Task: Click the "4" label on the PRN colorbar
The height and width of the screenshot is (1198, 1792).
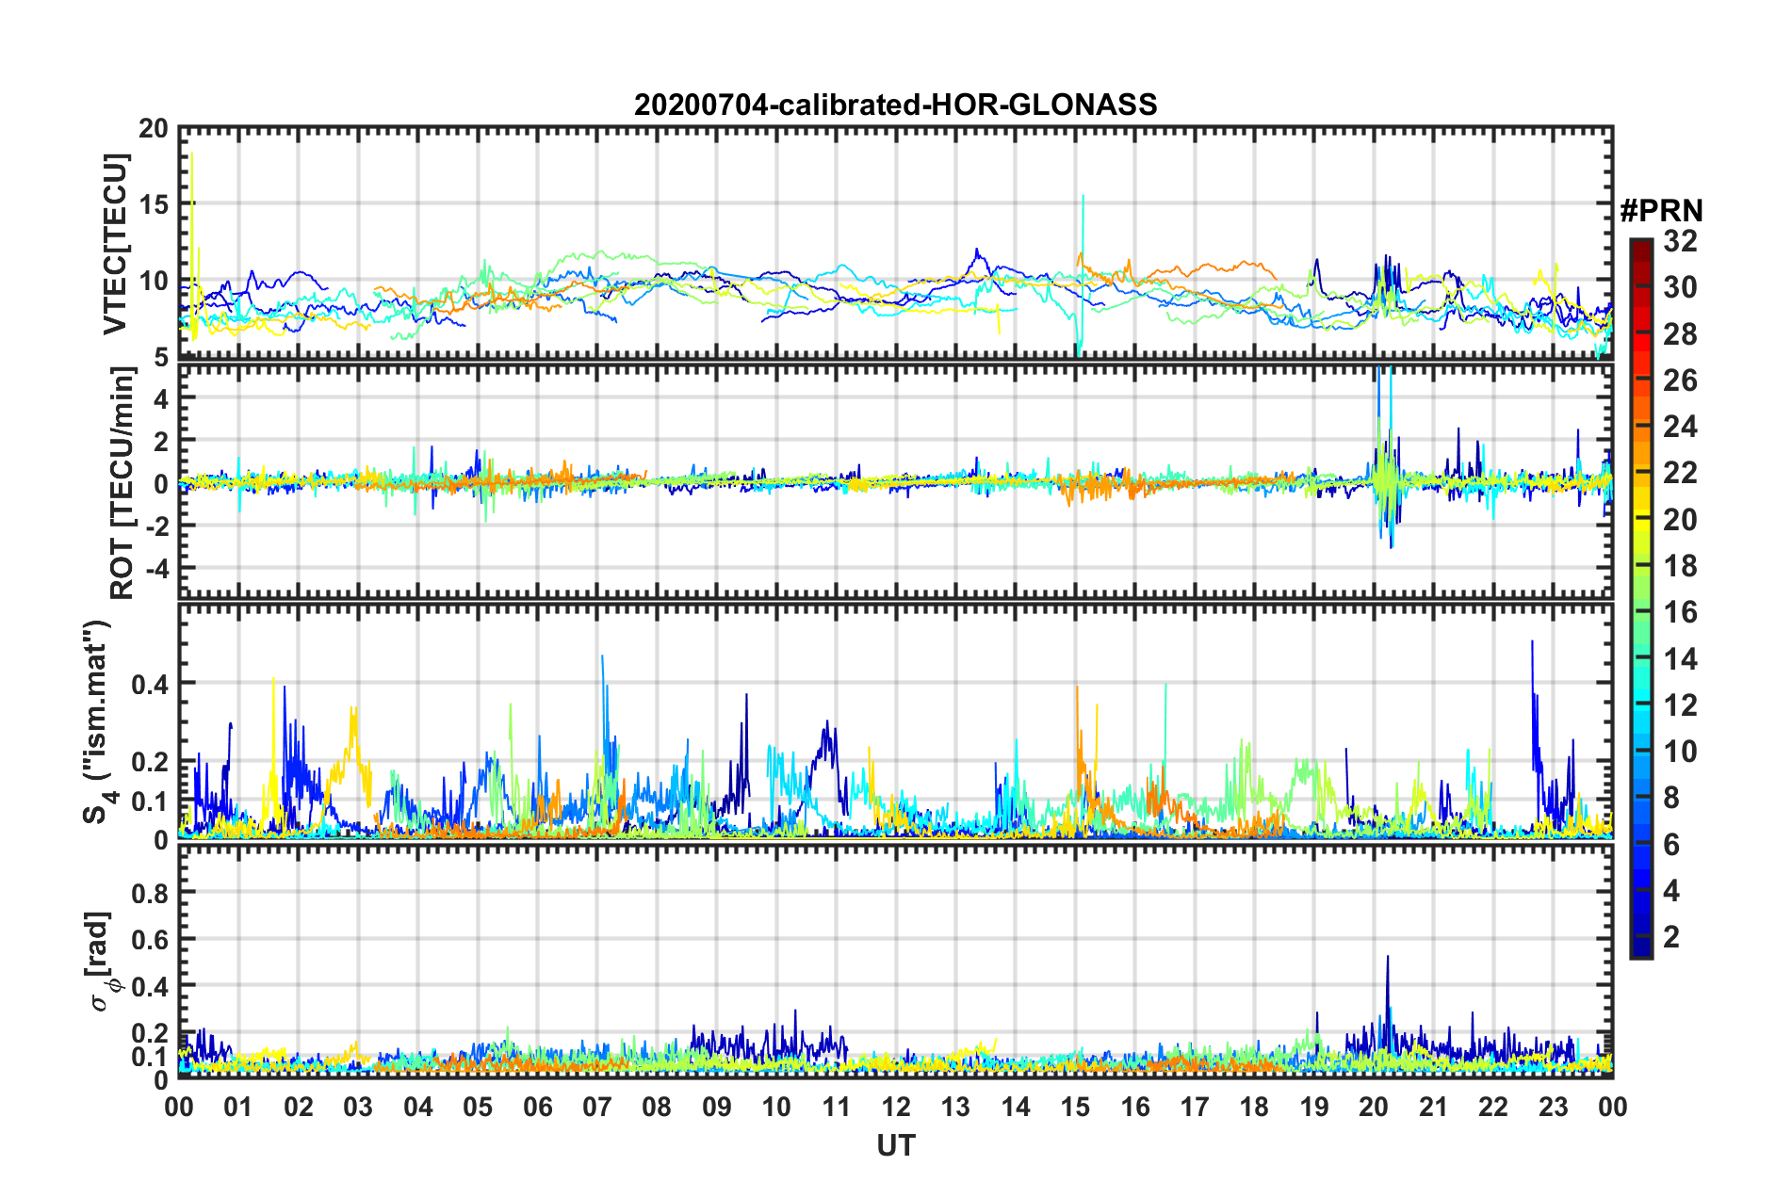Action: (1671, 891)
